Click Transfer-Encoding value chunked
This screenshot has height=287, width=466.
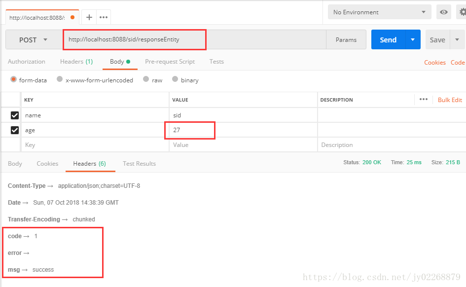point(84,219)
